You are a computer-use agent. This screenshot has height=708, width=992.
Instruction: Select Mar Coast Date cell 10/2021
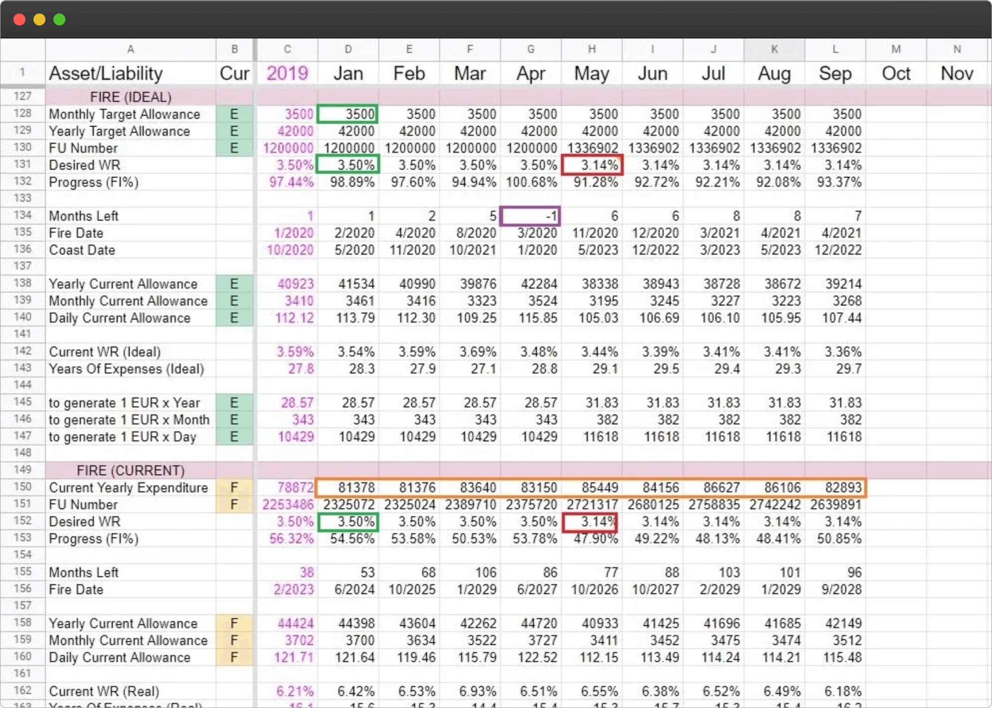(470, 250)
